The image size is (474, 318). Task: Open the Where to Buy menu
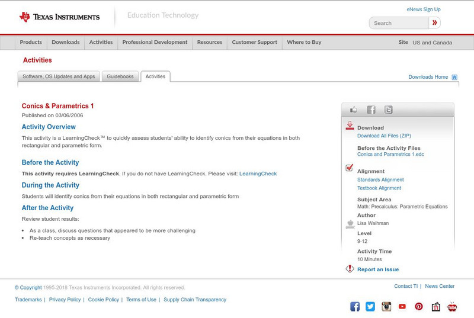(x=304, y=42)
